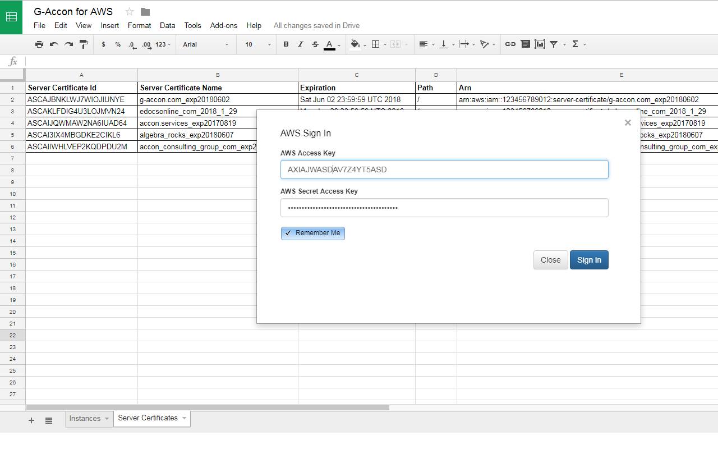Open the Data menu
This screenshot has height=449, width=718.
point(167,25)
